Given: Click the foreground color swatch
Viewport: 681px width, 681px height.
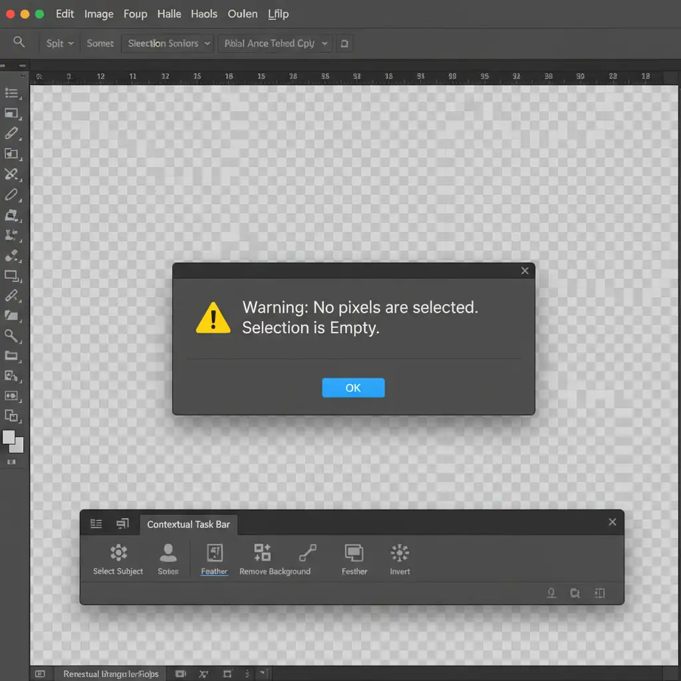Looking at the screenshot, I should click(x=9, y=437).
